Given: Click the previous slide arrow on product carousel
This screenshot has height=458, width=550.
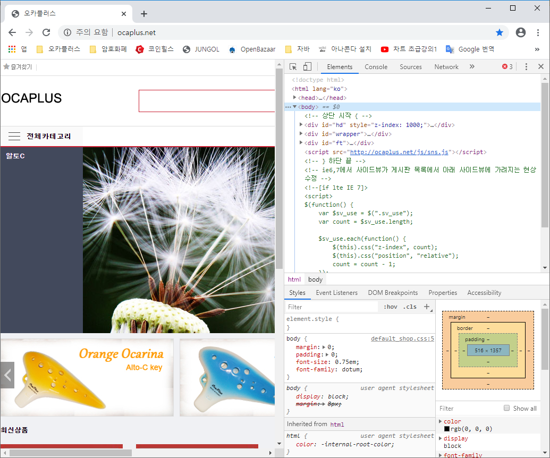Looking at the screenshot, I should 7,375.
